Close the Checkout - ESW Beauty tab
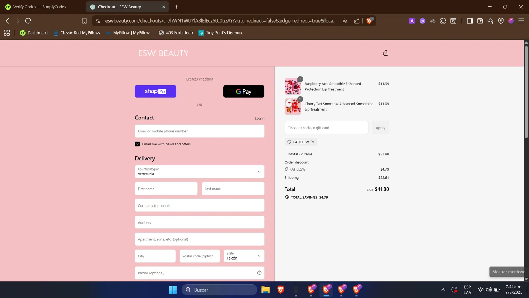Screen dimensions: 529x298 [x=164, y=7]
